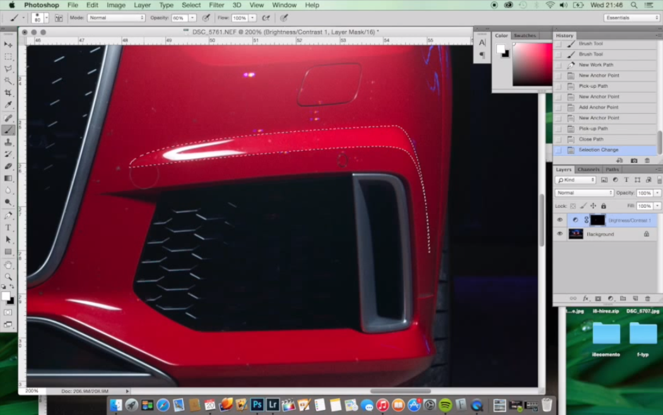
Task: Jump to New Work Path history state
Action: (596, 65)
